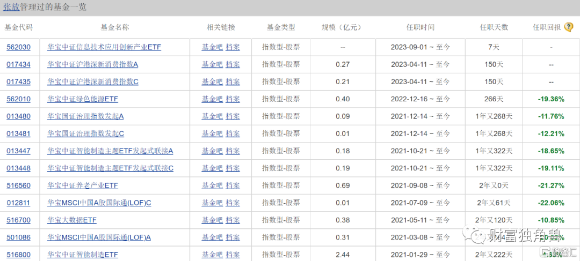Click the 任职回报 column header text
This screenshot has width=580, height=261.
click(x=547, y=27)
